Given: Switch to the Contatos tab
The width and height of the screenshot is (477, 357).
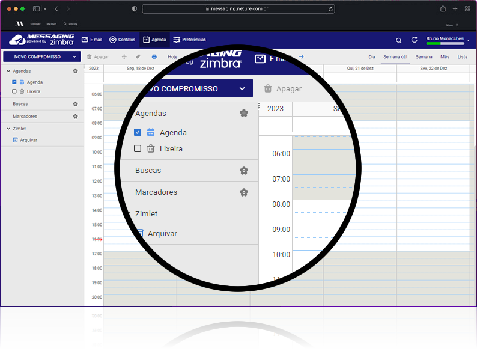Looking at the screenshot, I should pos(123,40).
